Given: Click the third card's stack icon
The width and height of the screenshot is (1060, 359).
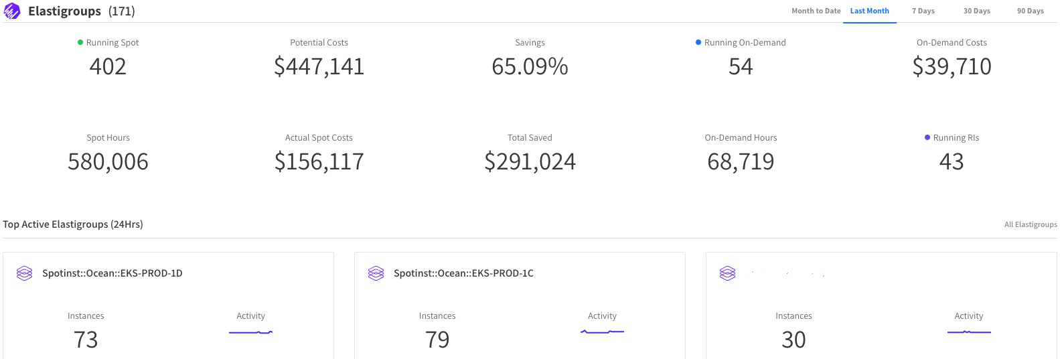Looking at the screenshot, I should pyautogui.click(x=728, y=273).
